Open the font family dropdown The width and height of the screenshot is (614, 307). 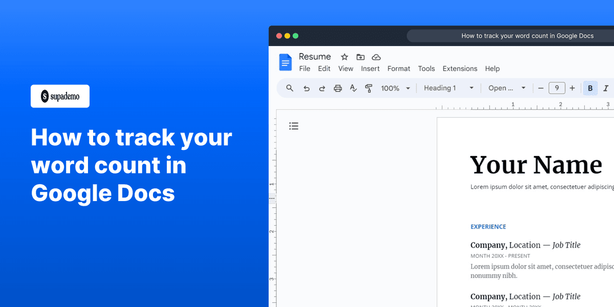coord(507,88)
